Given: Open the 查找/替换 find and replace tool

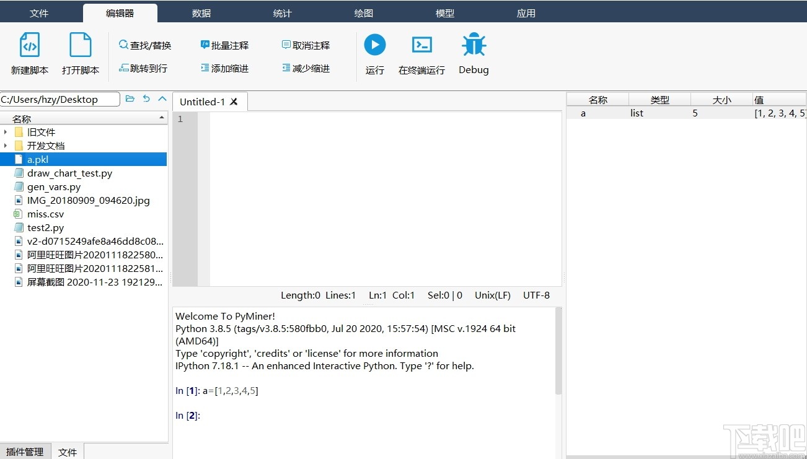Looking at the screenshot, I should pos(144,45).
